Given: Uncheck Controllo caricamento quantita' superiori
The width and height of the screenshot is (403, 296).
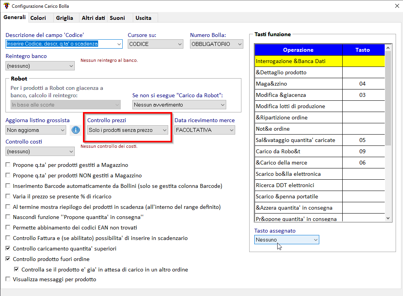Looking at the screenshot, I should 8,249.
